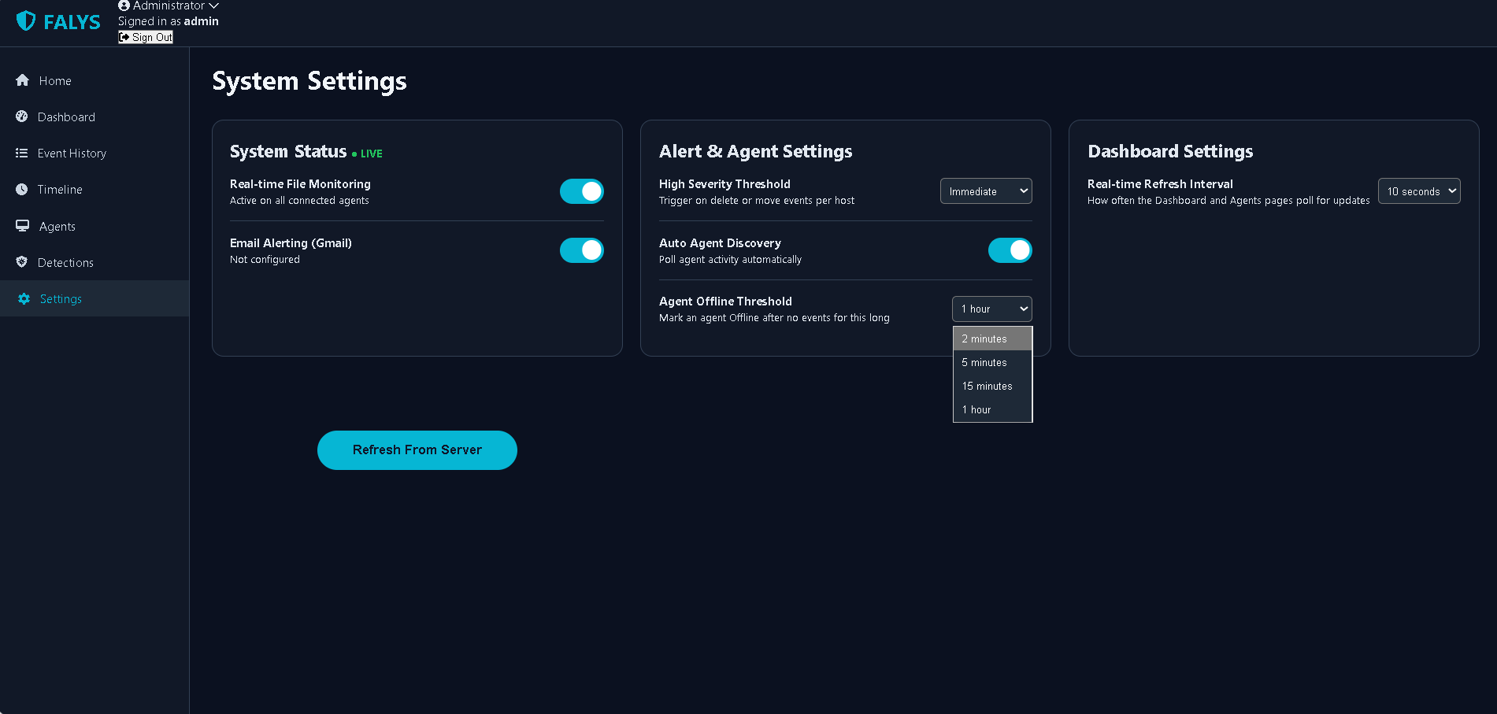Select 5 minutes option
The height and width of the screenshot is (714, 1497).
point(992,362)
